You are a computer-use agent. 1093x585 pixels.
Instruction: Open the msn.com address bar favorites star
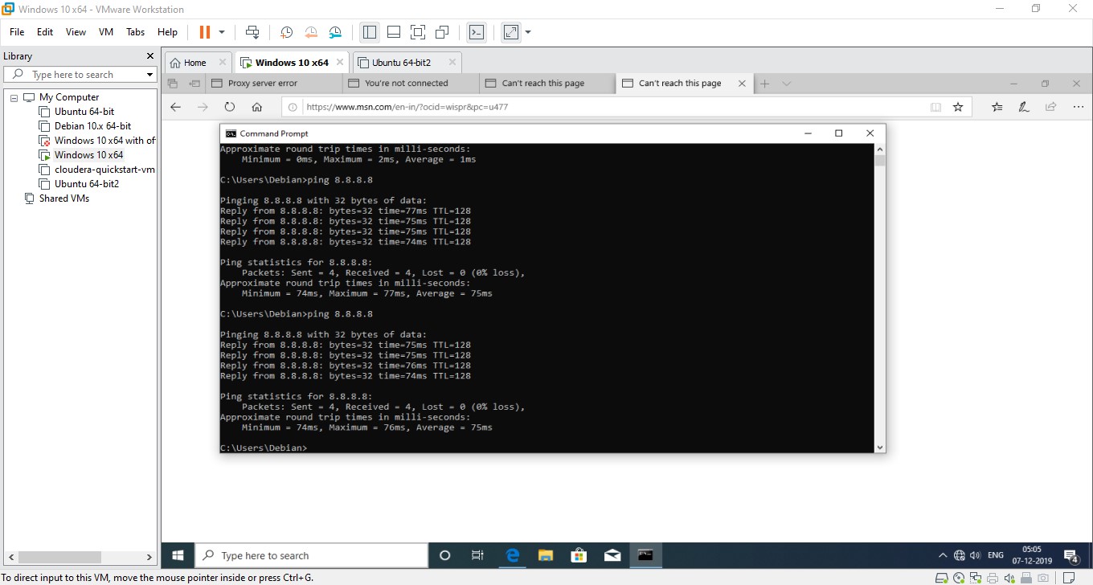point(958,106)
